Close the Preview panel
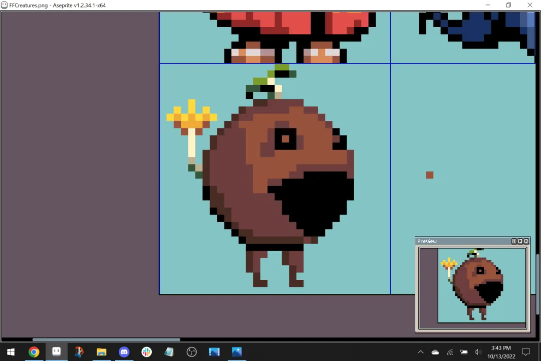Image resolution: width=541 pixels, height=361 pixels. point(526,241)
